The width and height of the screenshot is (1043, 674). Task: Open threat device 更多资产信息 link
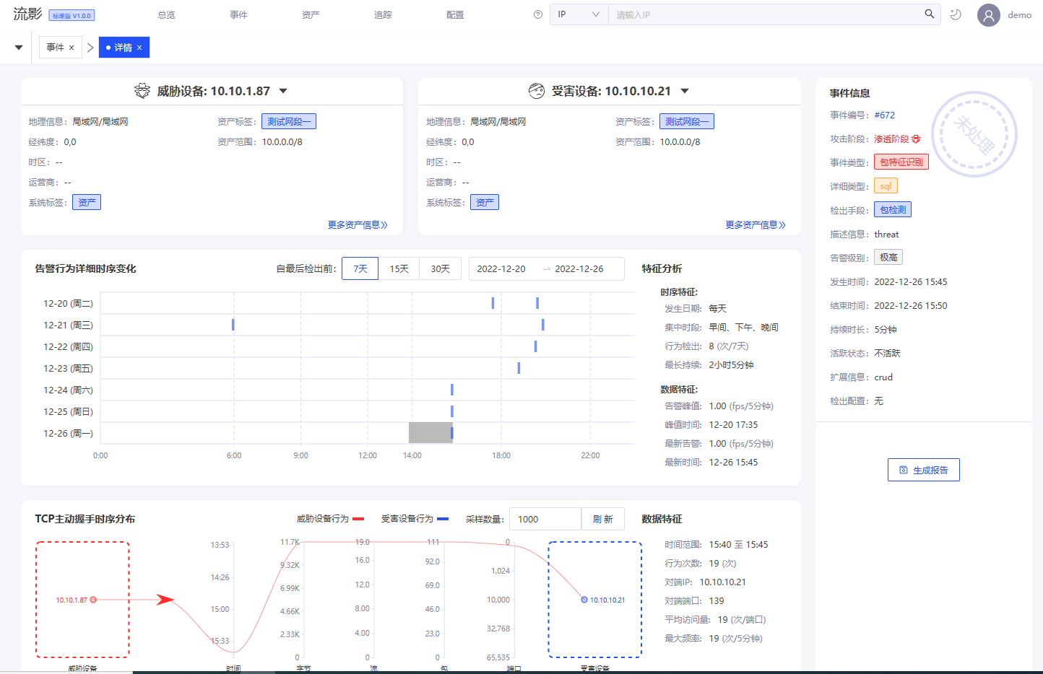pos(358,225)
